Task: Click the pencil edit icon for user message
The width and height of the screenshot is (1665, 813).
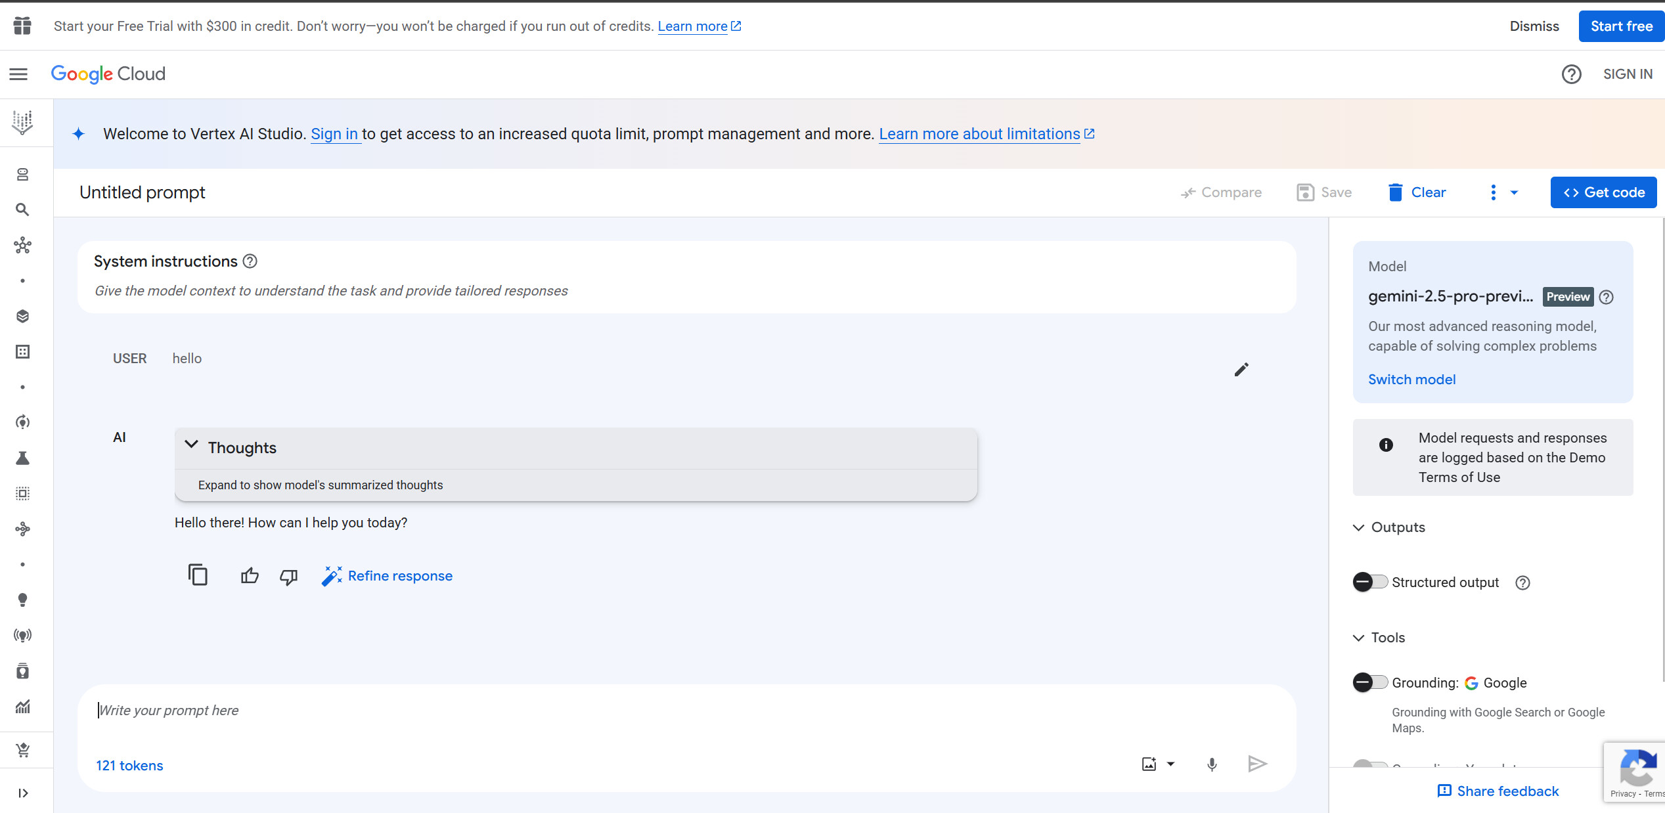Action: 1241,370
